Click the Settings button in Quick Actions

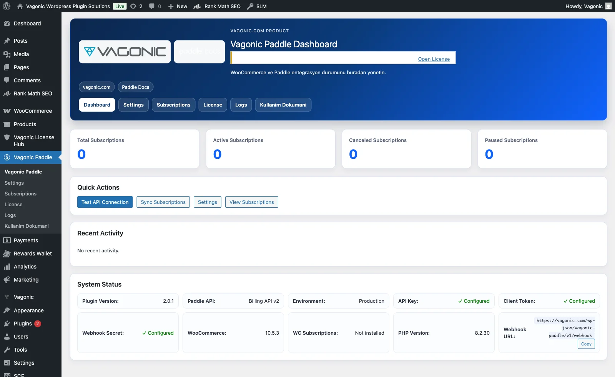tap(208, 202)
